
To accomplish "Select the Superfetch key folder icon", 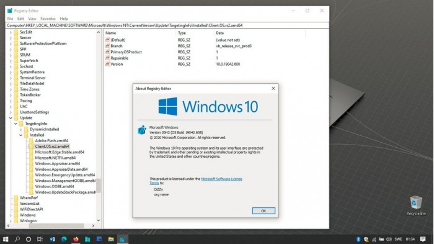I will (x=15, y=61).
